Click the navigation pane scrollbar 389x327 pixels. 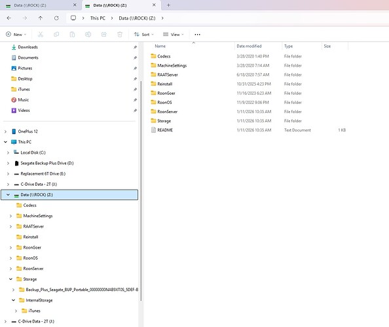141,191
